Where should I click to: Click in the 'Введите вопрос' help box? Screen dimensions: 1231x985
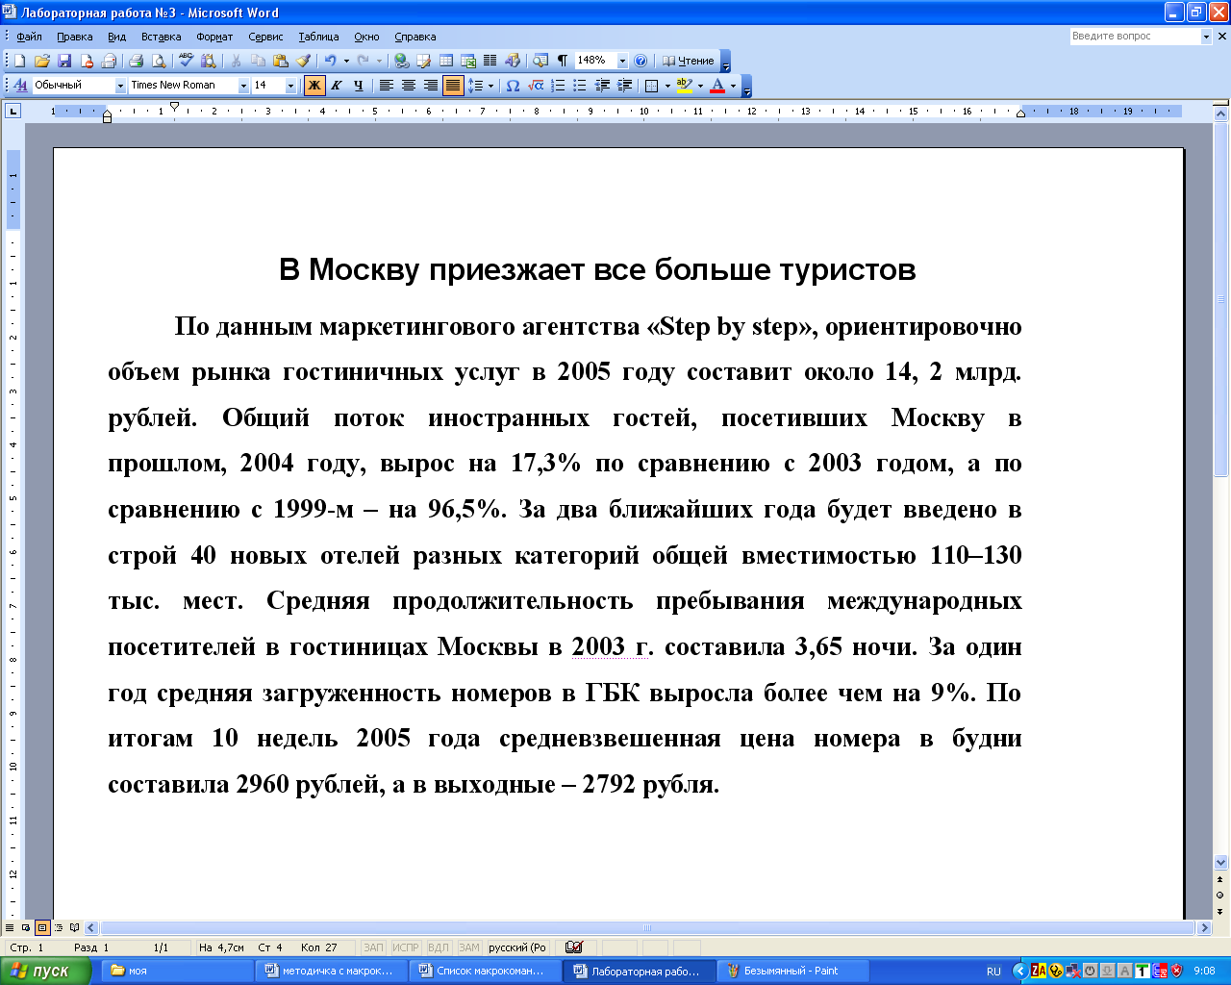pos(1134,37)
